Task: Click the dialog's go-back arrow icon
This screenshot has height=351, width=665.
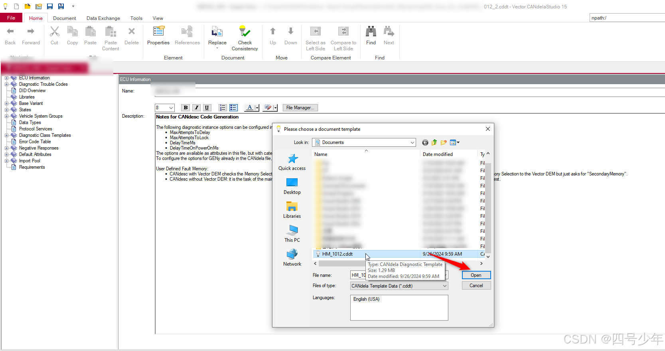Action: click(x=425, y=142)
